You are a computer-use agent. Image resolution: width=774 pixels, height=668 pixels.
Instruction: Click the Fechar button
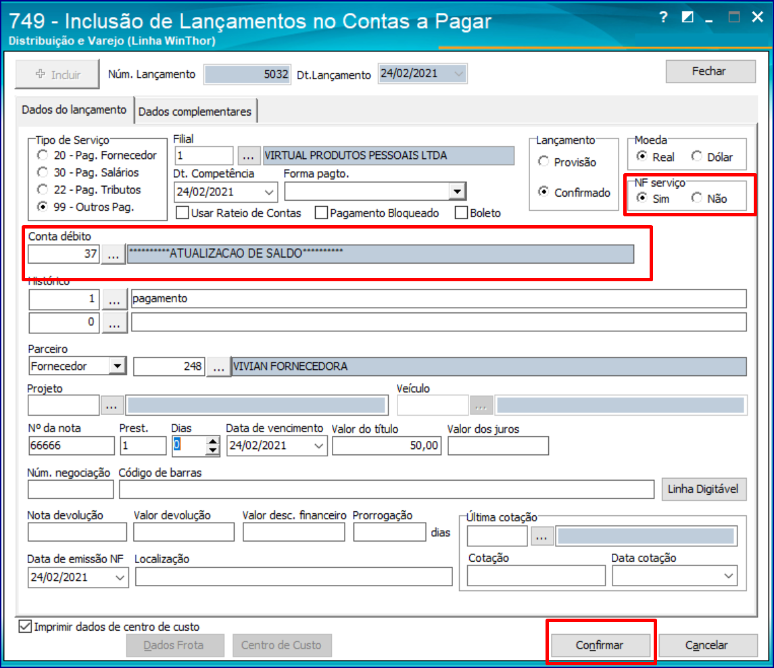point(710,72)
